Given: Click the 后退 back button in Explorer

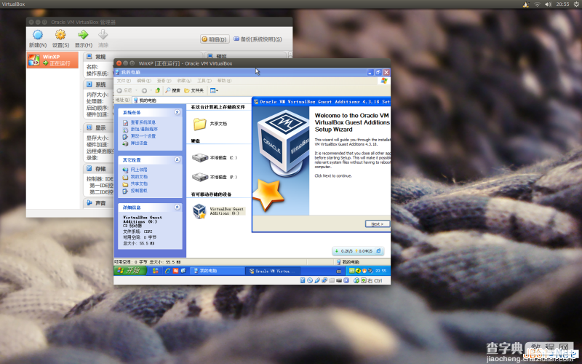Looking at the screenshot, I should pos(124,90).
